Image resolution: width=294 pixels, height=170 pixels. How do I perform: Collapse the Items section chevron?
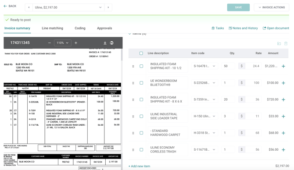coord(129,34)
